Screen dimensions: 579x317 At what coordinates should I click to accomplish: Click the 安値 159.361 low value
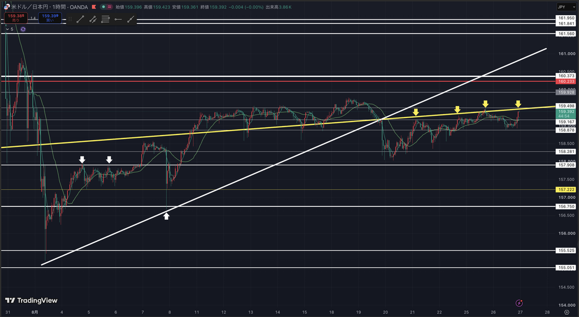[x=186, y=7]
